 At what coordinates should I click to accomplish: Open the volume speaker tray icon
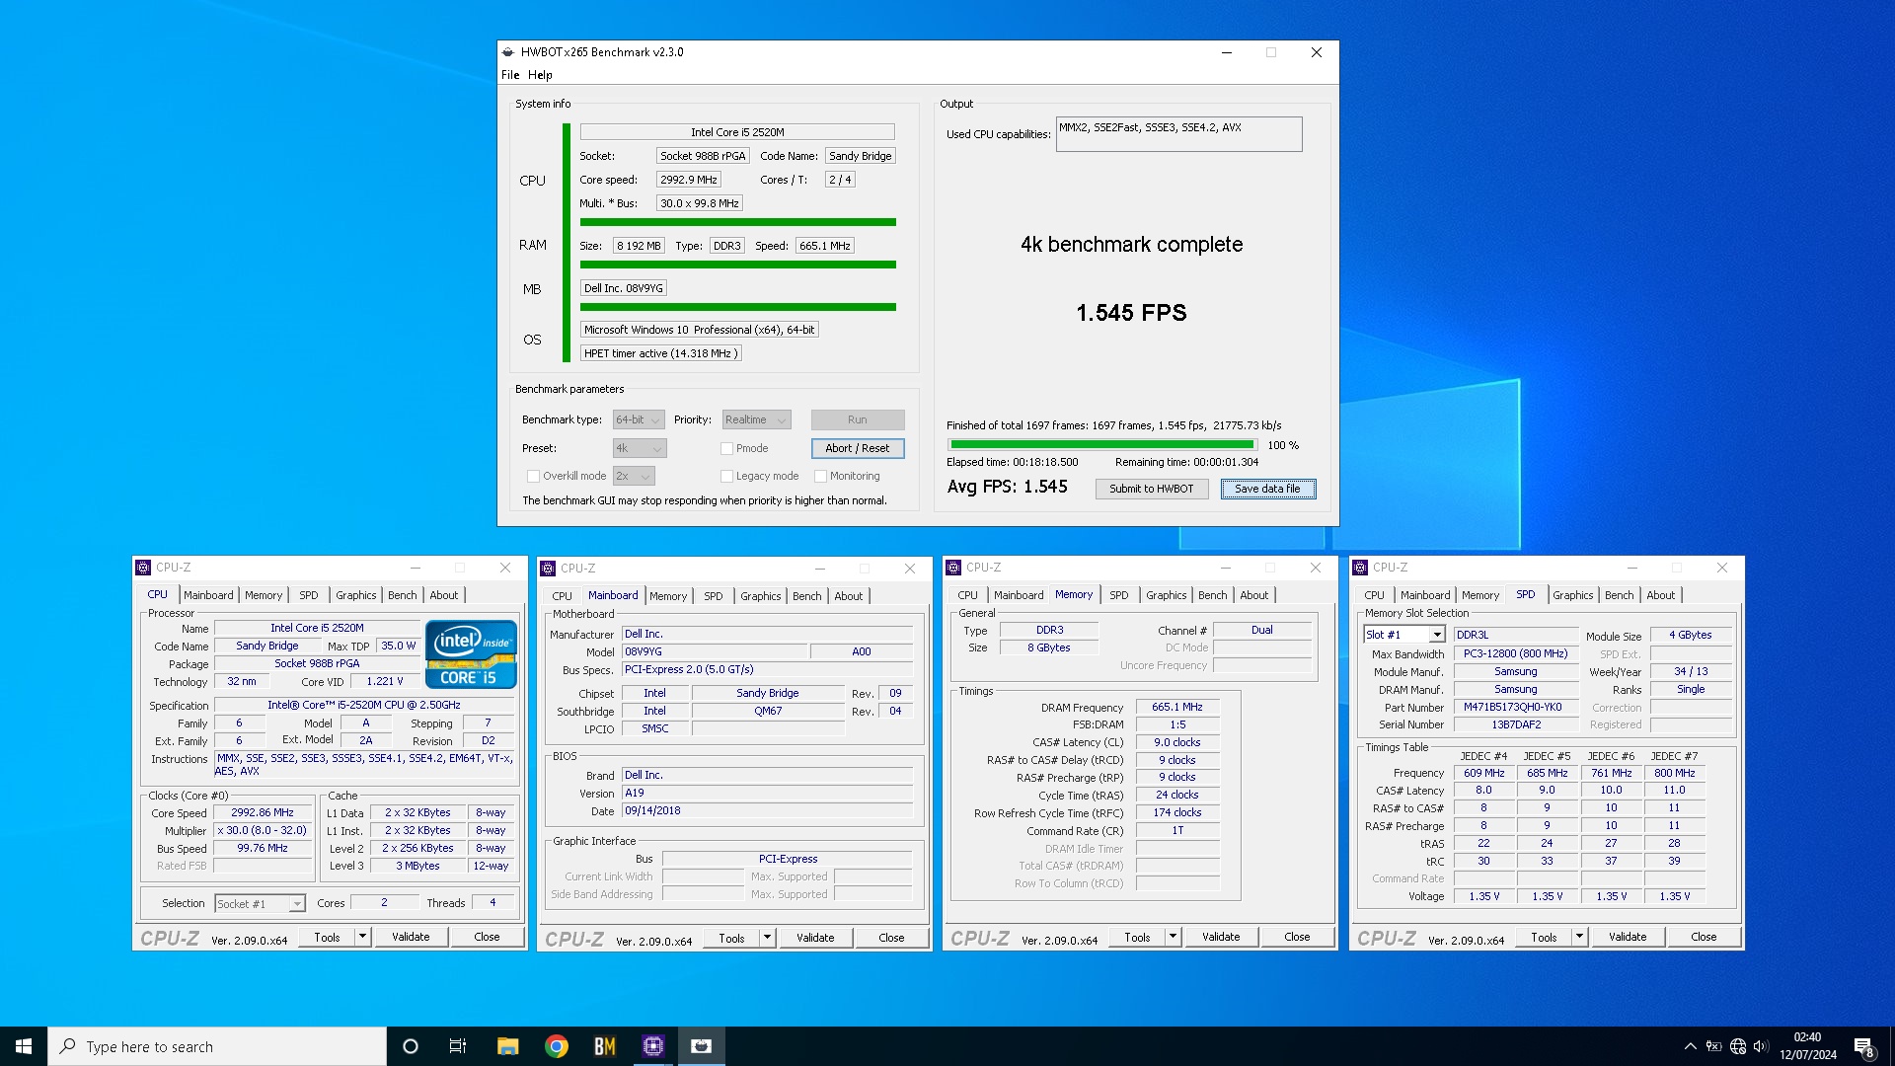(1761, 1046)
